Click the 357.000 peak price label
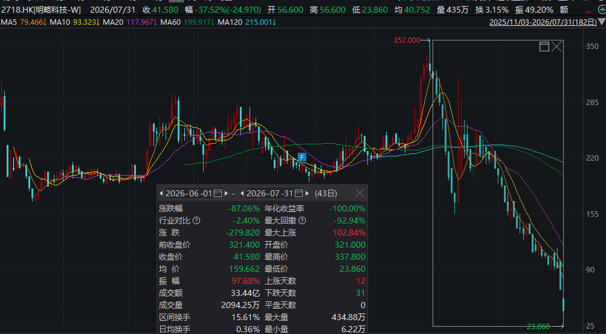Image resolution: width=606 pixels, height=334 pixels. 407,40
